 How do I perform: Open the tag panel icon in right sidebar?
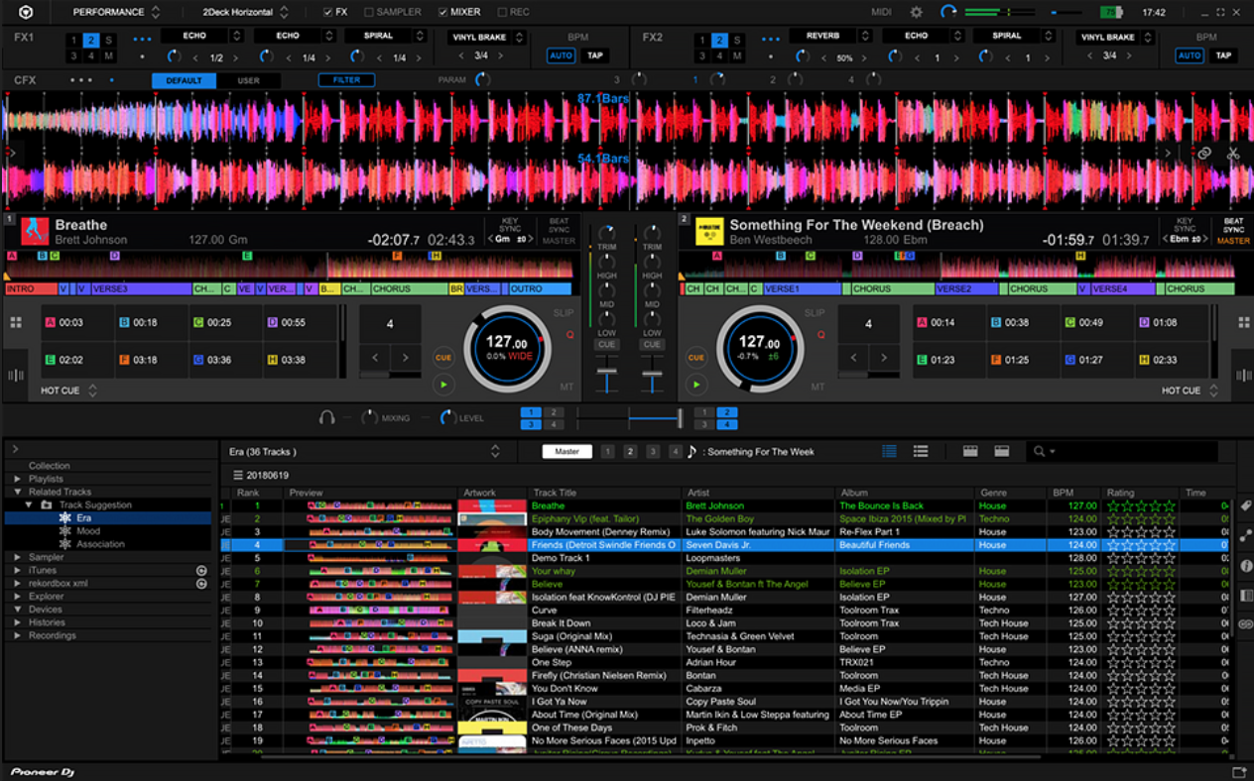click(1246, 506)
